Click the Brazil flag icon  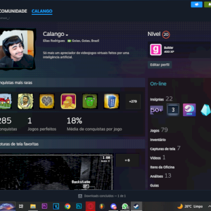[x=69, y=41]
